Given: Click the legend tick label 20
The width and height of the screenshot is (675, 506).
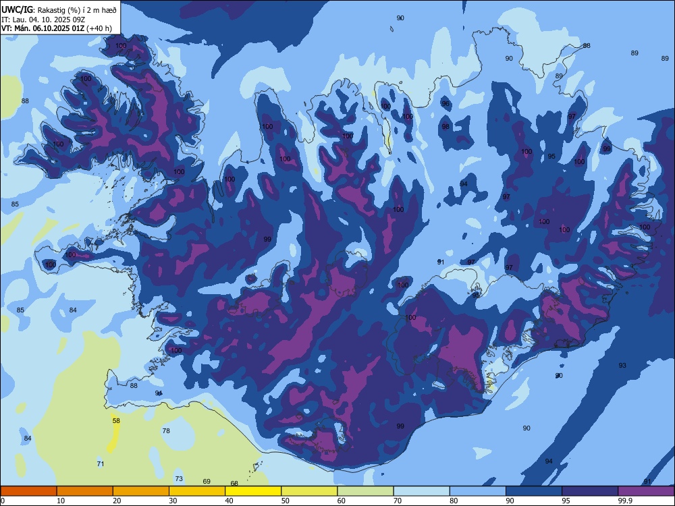Looking at the screenshot, I should click(117, 501).
